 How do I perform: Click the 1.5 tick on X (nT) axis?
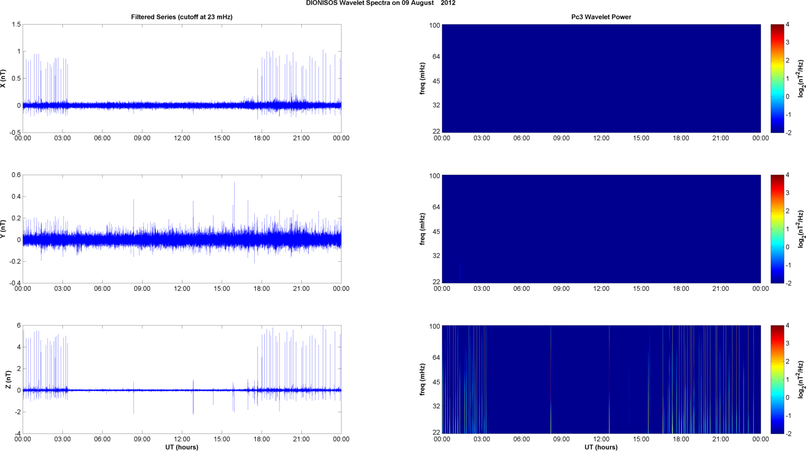point(16,24)
